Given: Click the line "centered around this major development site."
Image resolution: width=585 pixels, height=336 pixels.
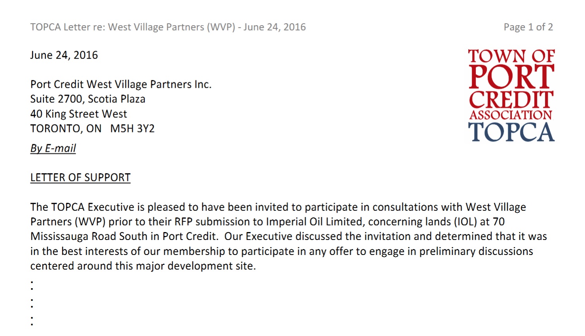Looking at the screenshot, I should tap(143, 266).
